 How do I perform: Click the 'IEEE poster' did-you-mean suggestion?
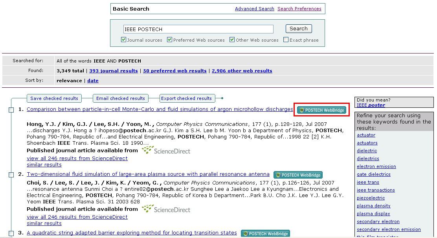click(371, 105)
